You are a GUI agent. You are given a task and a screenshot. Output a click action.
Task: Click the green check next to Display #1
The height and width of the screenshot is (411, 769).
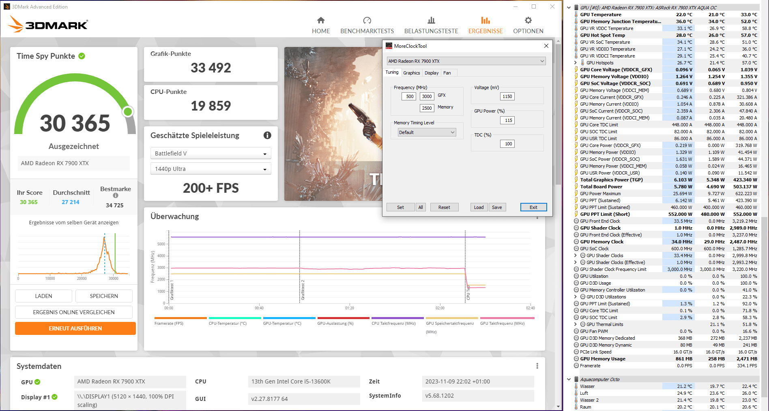[x=54, y=397]
